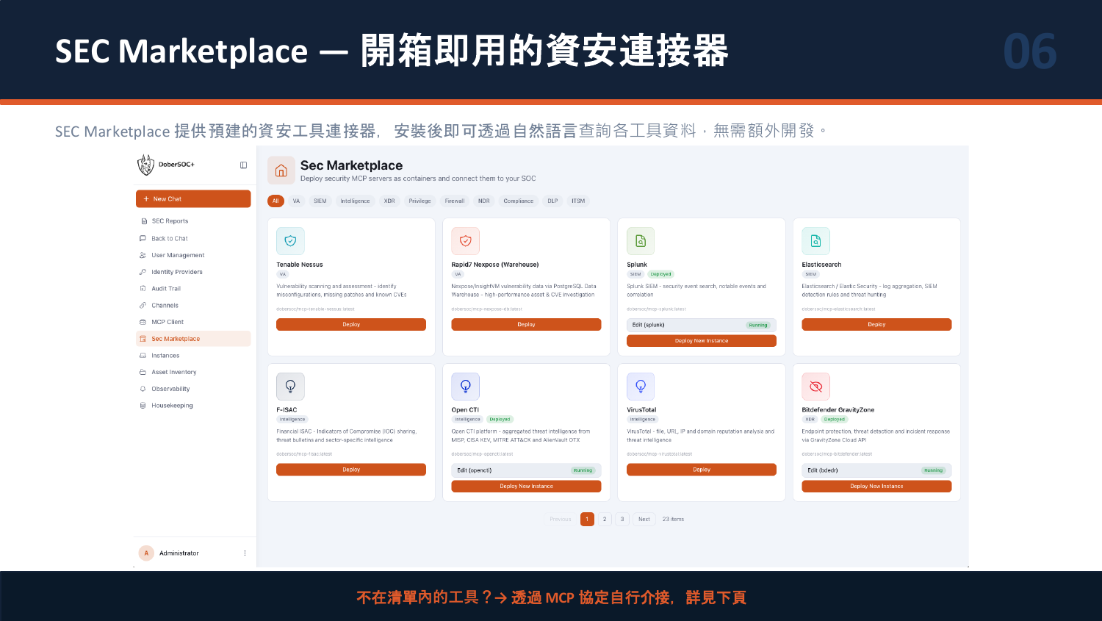Image resolution: width=1102 pixels, height=621 pixels.
Task: Click the VirusTotal lightbulb icon
Action: (641, 387)
